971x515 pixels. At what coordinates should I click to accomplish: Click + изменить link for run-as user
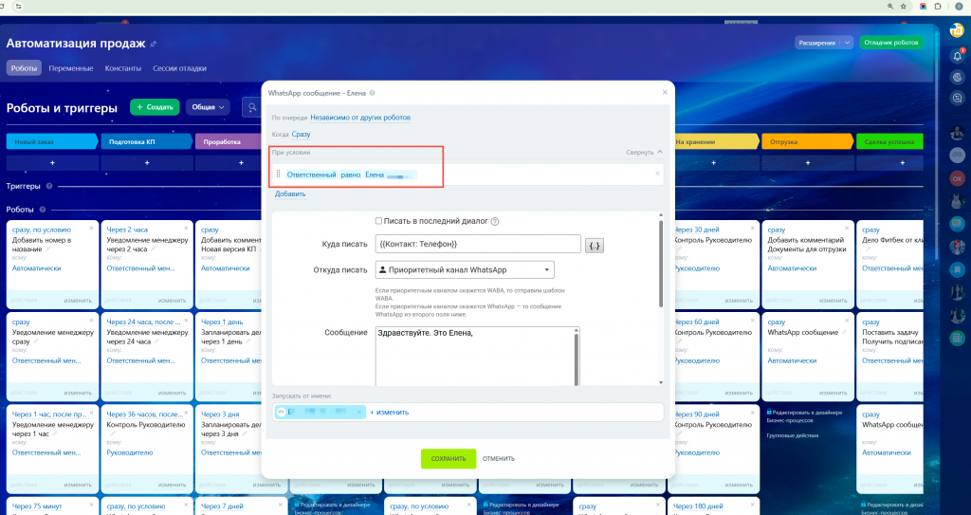pos(390,413)
